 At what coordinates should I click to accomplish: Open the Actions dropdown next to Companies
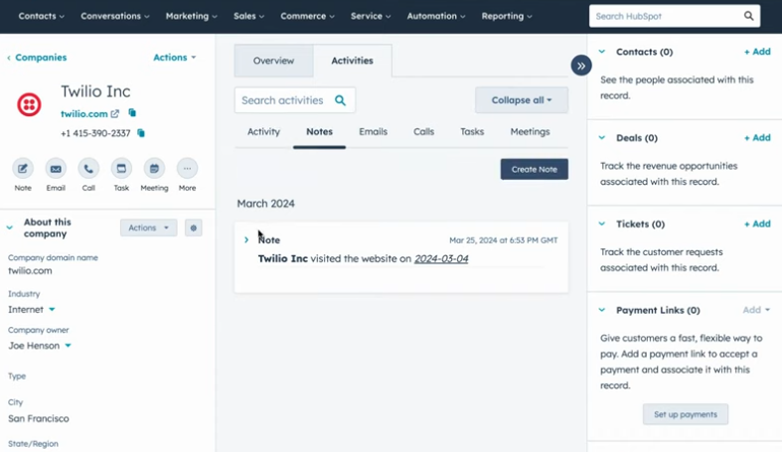175,58
